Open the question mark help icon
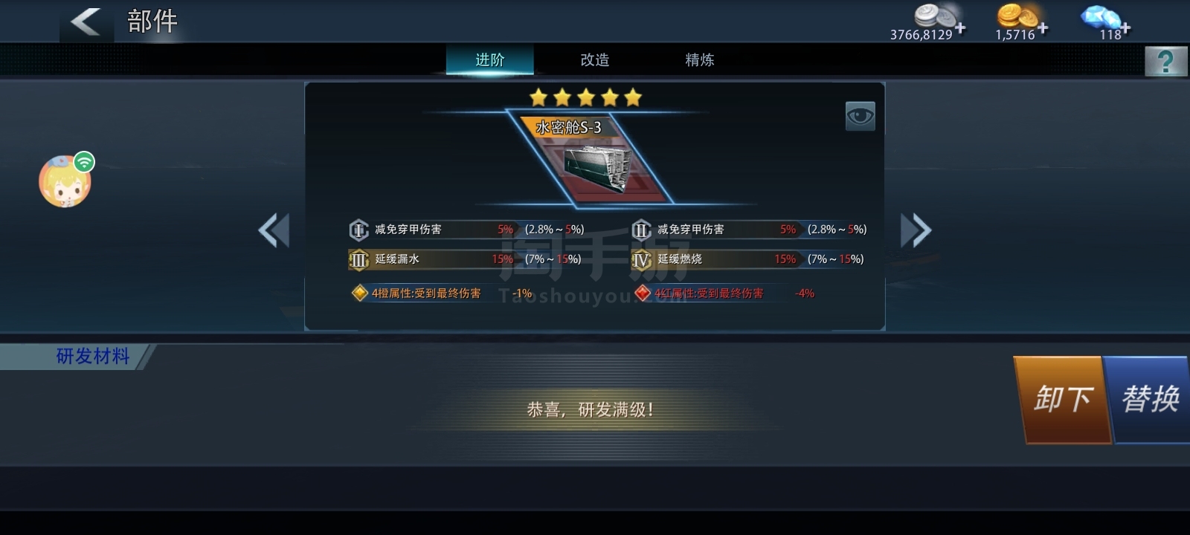This screenshot has height=535, width=1190. 1165,61
